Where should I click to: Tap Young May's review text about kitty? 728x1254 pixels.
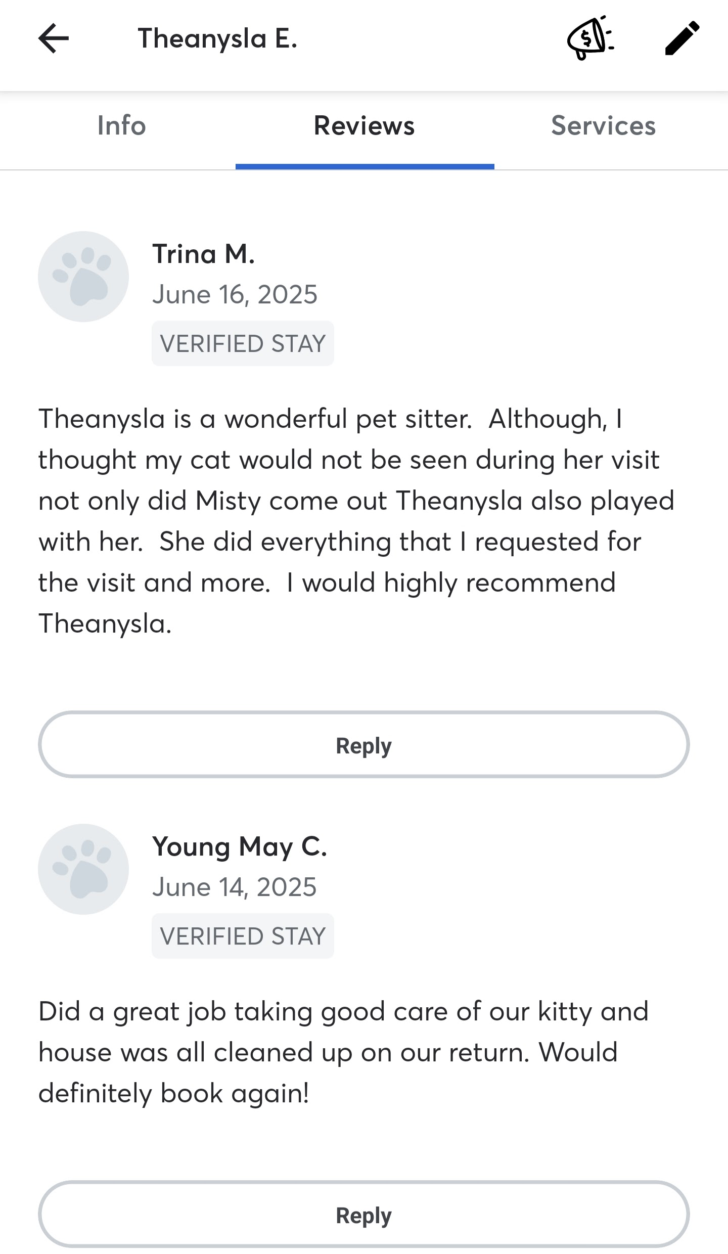click(x=344, y=1052)
